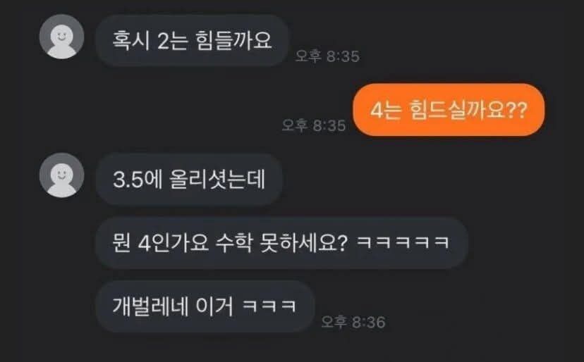Screen dimensions: 584x362
Task: Click the word 힘들까요 in the first bubble
Action: [233, 40]
